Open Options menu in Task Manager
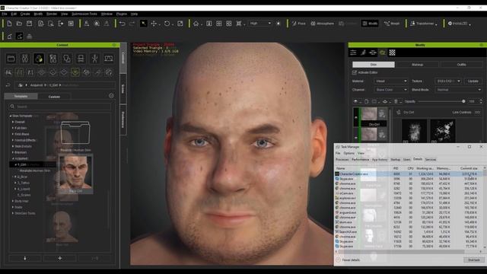Screen dimensions: 487x274 tap(349, 153)
